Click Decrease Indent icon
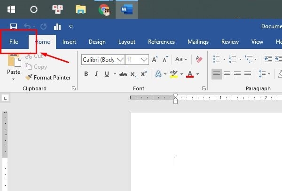The height and width of the screenshot is (191, 282). coord(268,59)
